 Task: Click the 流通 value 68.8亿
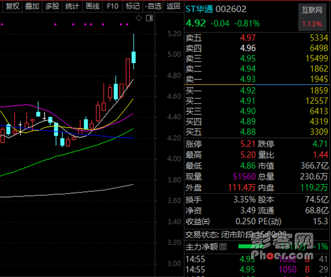317,211
